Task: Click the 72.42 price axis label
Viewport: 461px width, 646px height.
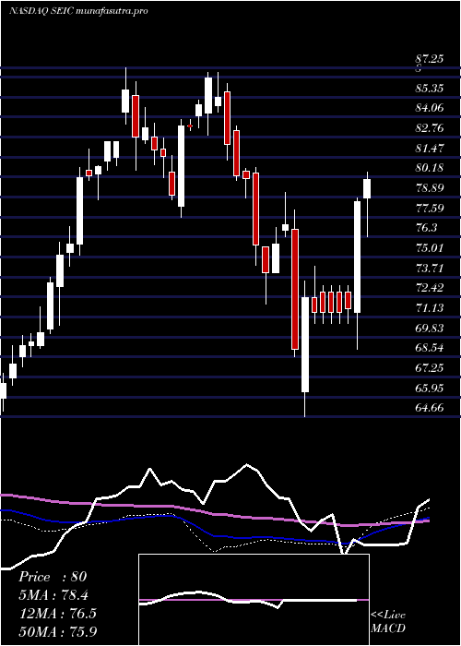Action: point(430,288)
